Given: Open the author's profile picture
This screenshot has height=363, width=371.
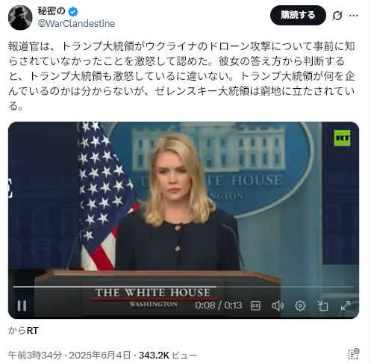Looking at the screenshot, I should (x=20, y=18).
